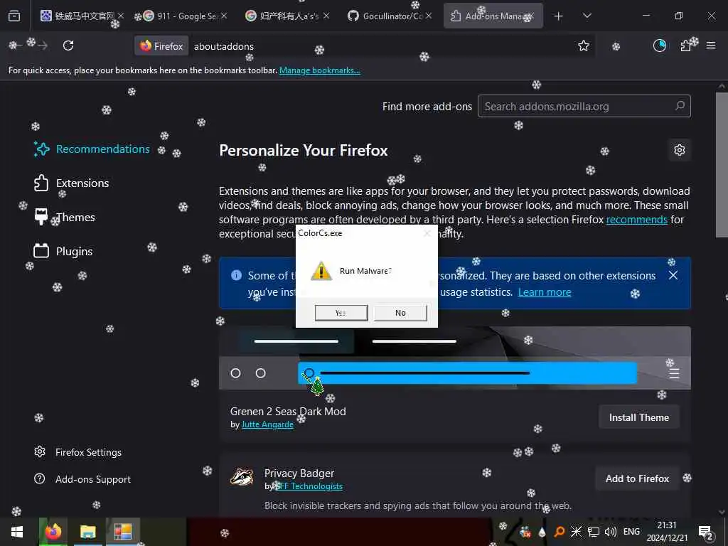This screenshot has width=728, height=546.
Task: Close the 911 - Google Search tab
Action: [x=224, y=16]
